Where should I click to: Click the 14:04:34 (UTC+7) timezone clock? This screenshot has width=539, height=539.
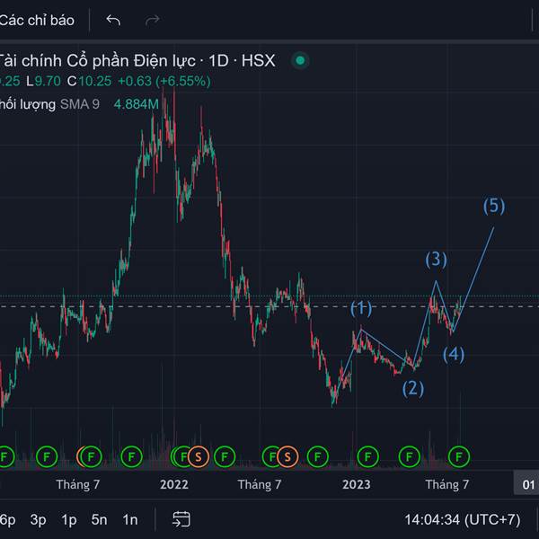(463, 519)
